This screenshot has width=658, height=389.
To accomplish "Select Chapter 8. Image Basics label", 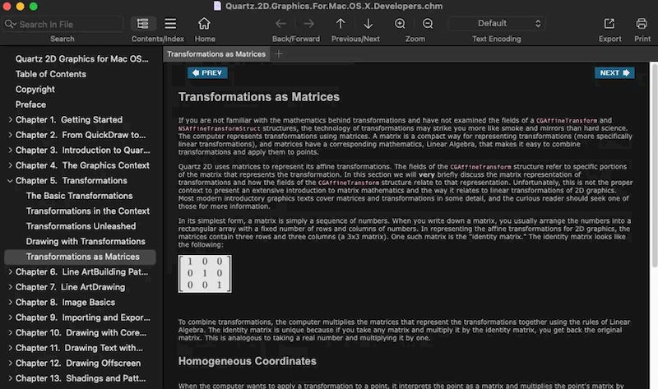I will click(x=65, y=302).
